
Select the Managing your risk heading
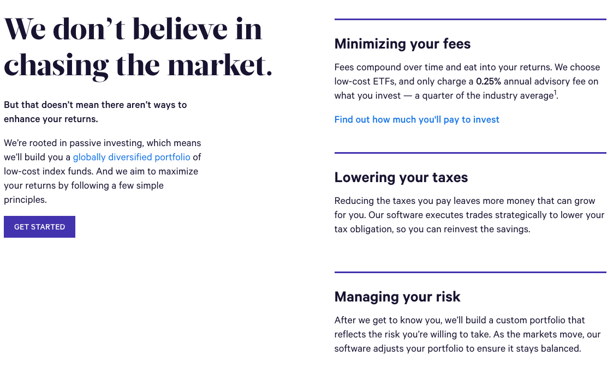(397, 297)
